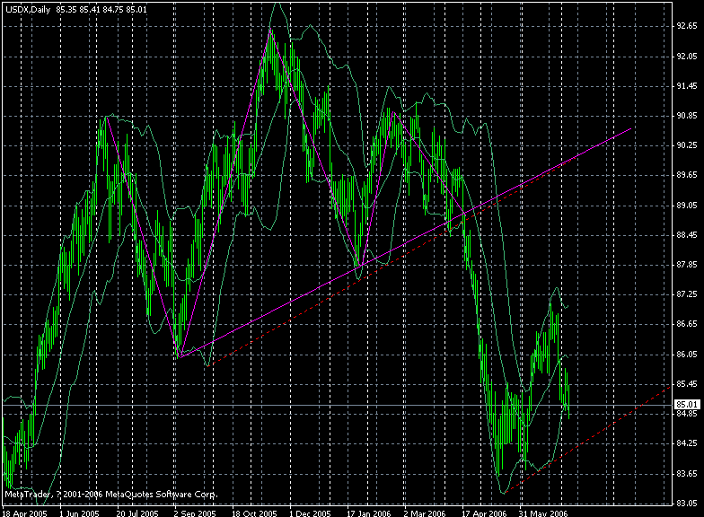Click the USDX,Daily chart title text
The width and height of the screenshot is (704, 517).
pos(28,9)
